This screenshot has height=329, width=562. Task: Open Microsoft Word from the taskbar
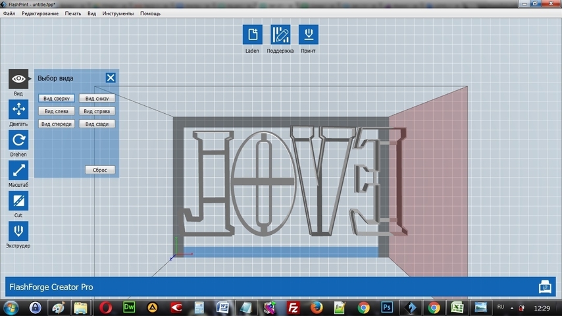[222, 307]
